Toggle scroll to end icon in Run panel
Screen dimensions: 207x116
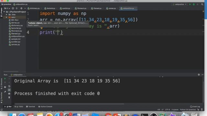click(x=9, y=90)
